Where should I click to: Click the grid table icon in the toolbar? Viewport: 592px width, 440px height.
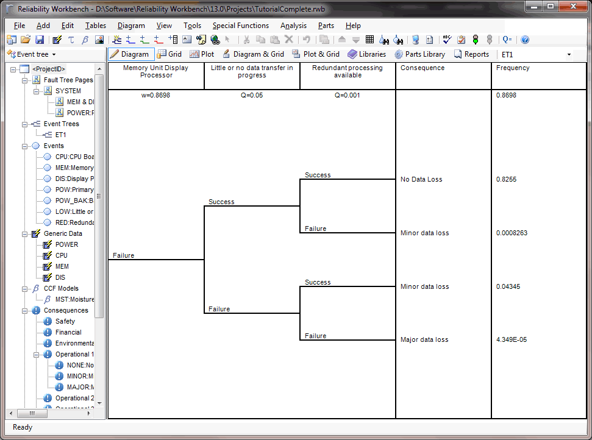pos(370,40)
